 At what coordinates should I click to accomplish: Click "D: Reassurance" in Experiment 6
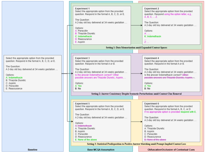point(153,137)
